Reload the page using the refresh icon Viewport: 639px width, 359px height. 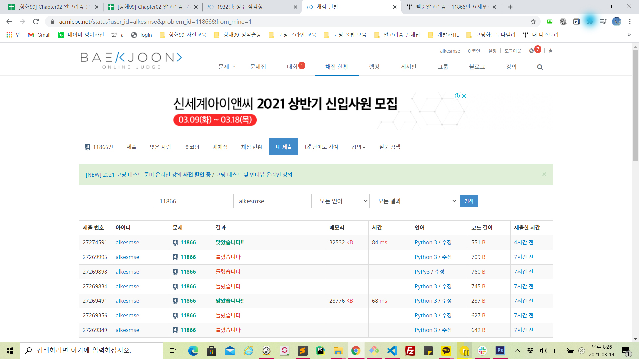pos(36,22)
